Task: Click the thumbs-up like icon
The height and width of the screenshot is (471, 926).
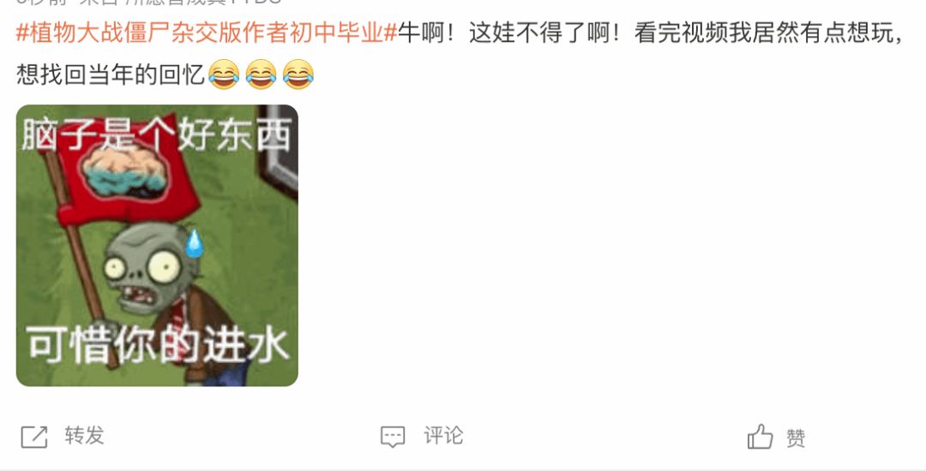Action: pos(760,437)
